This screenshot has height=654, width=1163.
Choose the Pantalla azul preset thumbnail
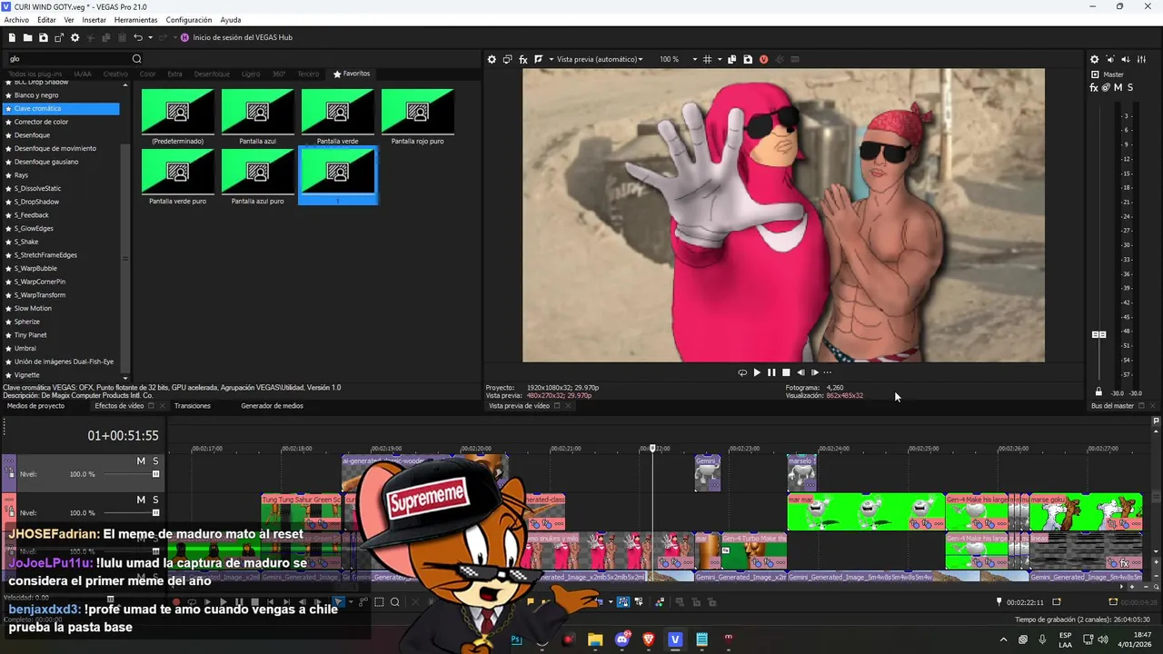pyautogui.click(x=258, y=111)
